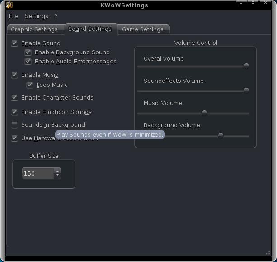Screen dimensions: 277x262
Task: Click the Overal Volume slider handle
Action: [246, 66]
